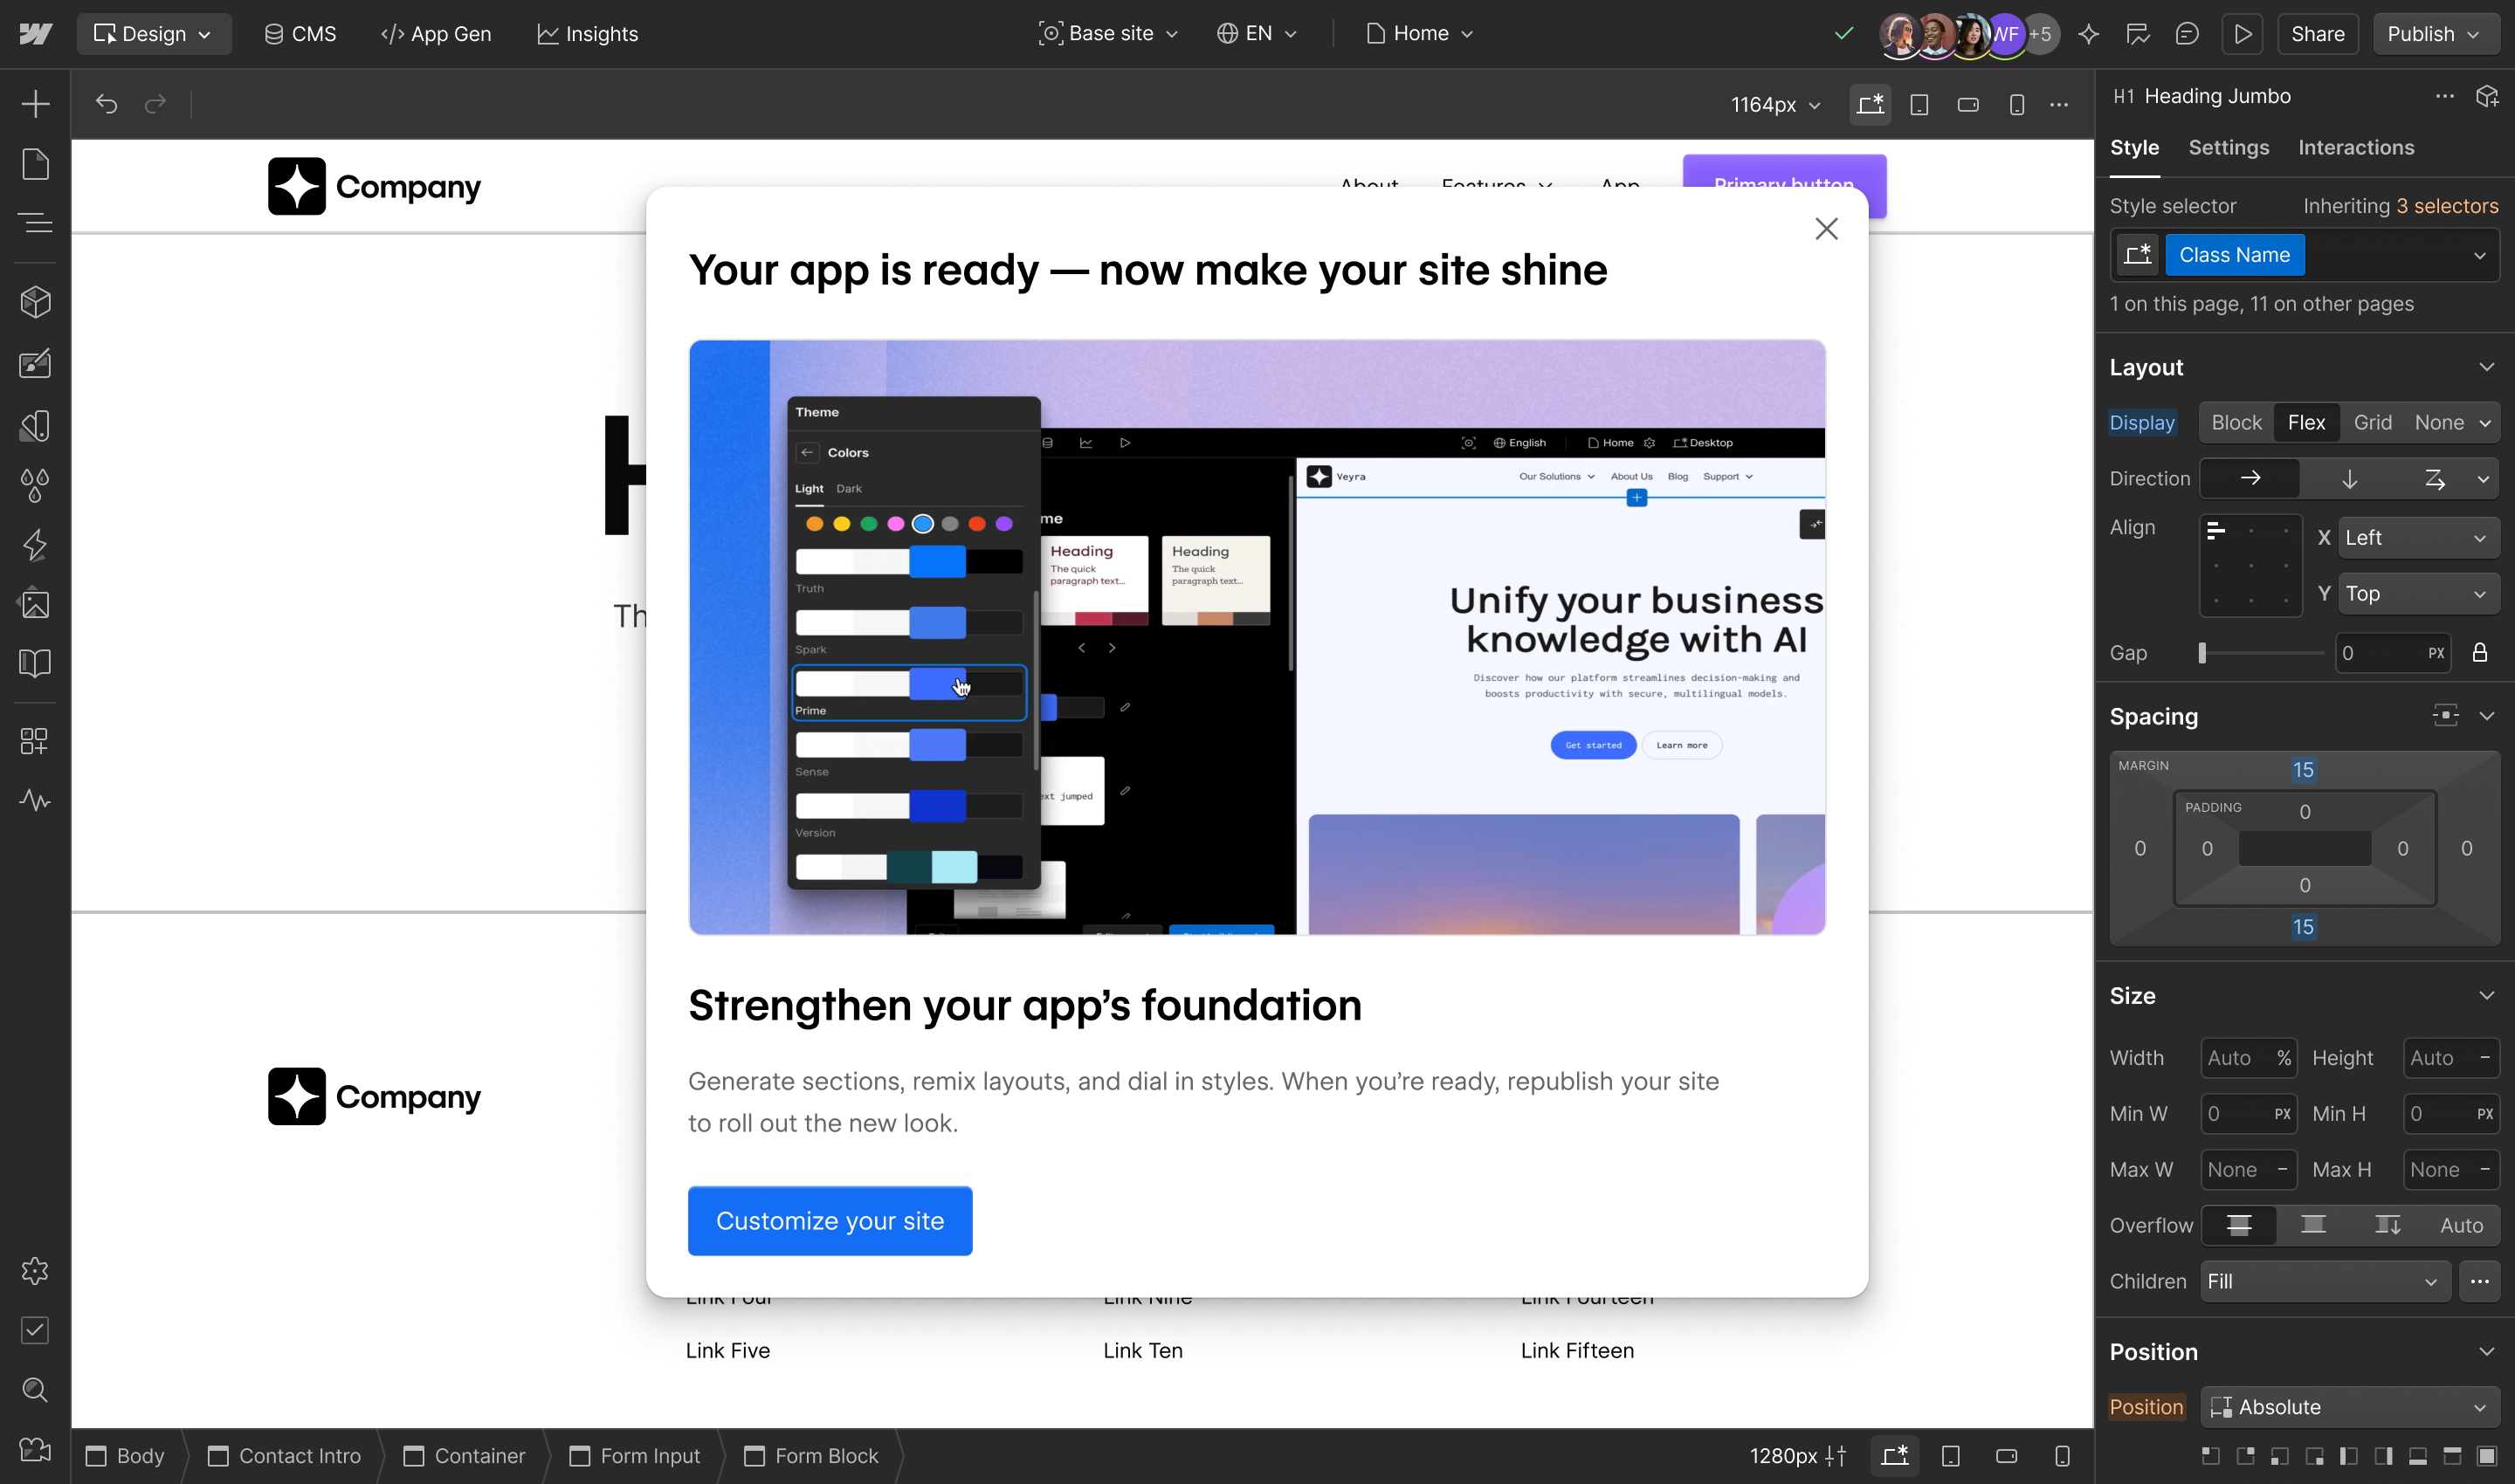This screenshot has height=1484, width=2515.
Task: Open the Pages panel icon
Action: click(35, 164)
